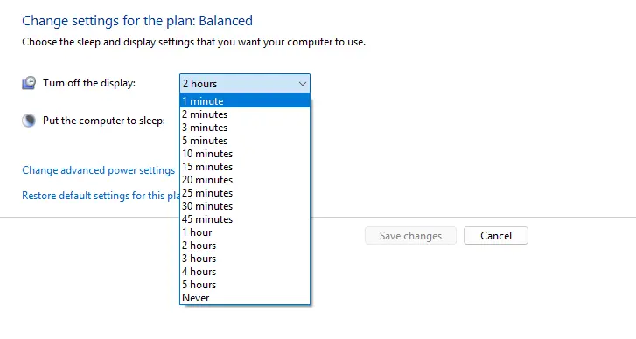Click the dropdown chevron arrow
Image resolution: width=636 pixels, height=339 pixels.
[302, 84]
